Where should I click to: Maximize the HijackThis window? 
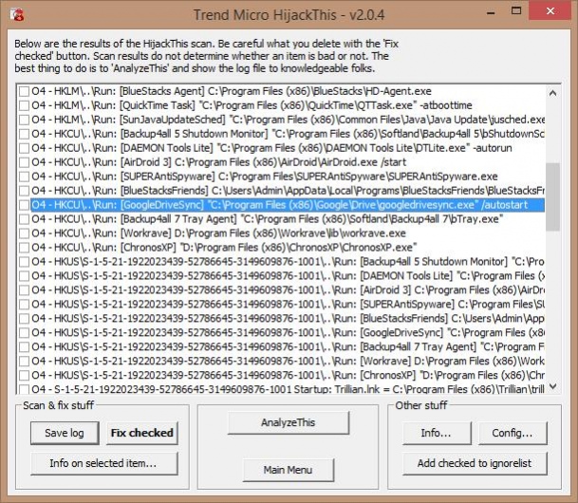pyautogui.click(x=516, y=11)
